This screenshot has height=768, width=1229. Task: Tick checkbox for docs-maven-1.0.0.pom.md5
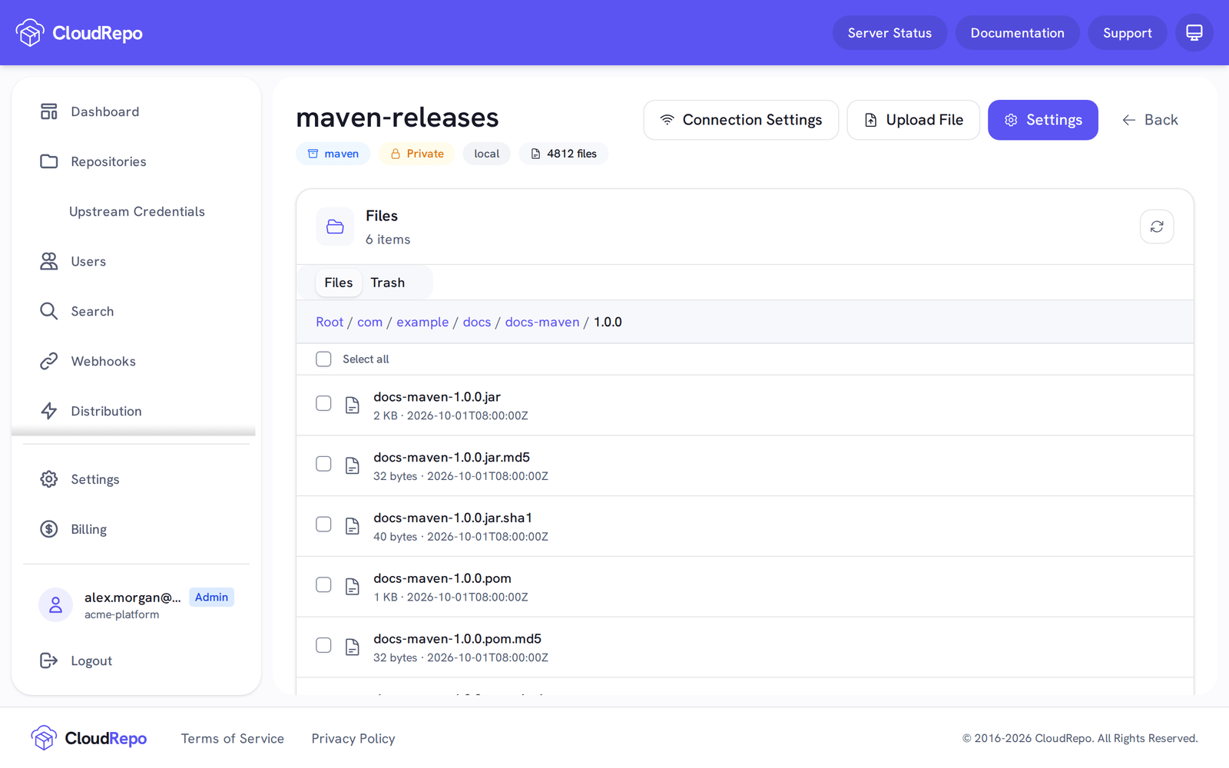[323, 645]
